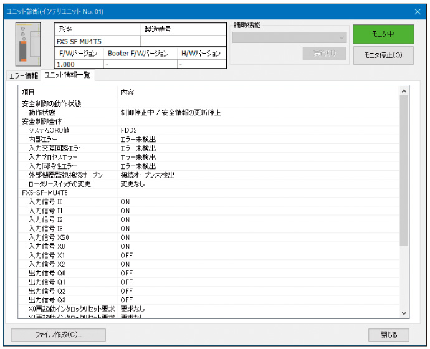Screen dimensions: 430x349
Task: Click the FX5-SF-MU4T5 module image
Action: click(x=27, y=44)
